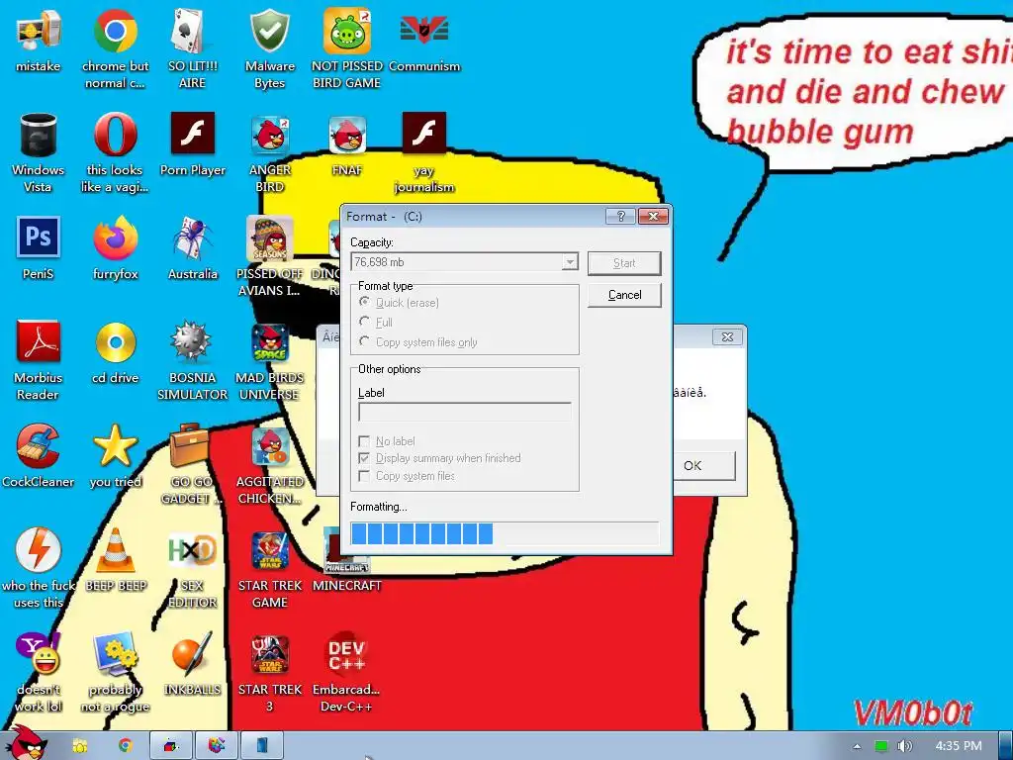Close the Format (C:) dialog

tap(653, 217)
